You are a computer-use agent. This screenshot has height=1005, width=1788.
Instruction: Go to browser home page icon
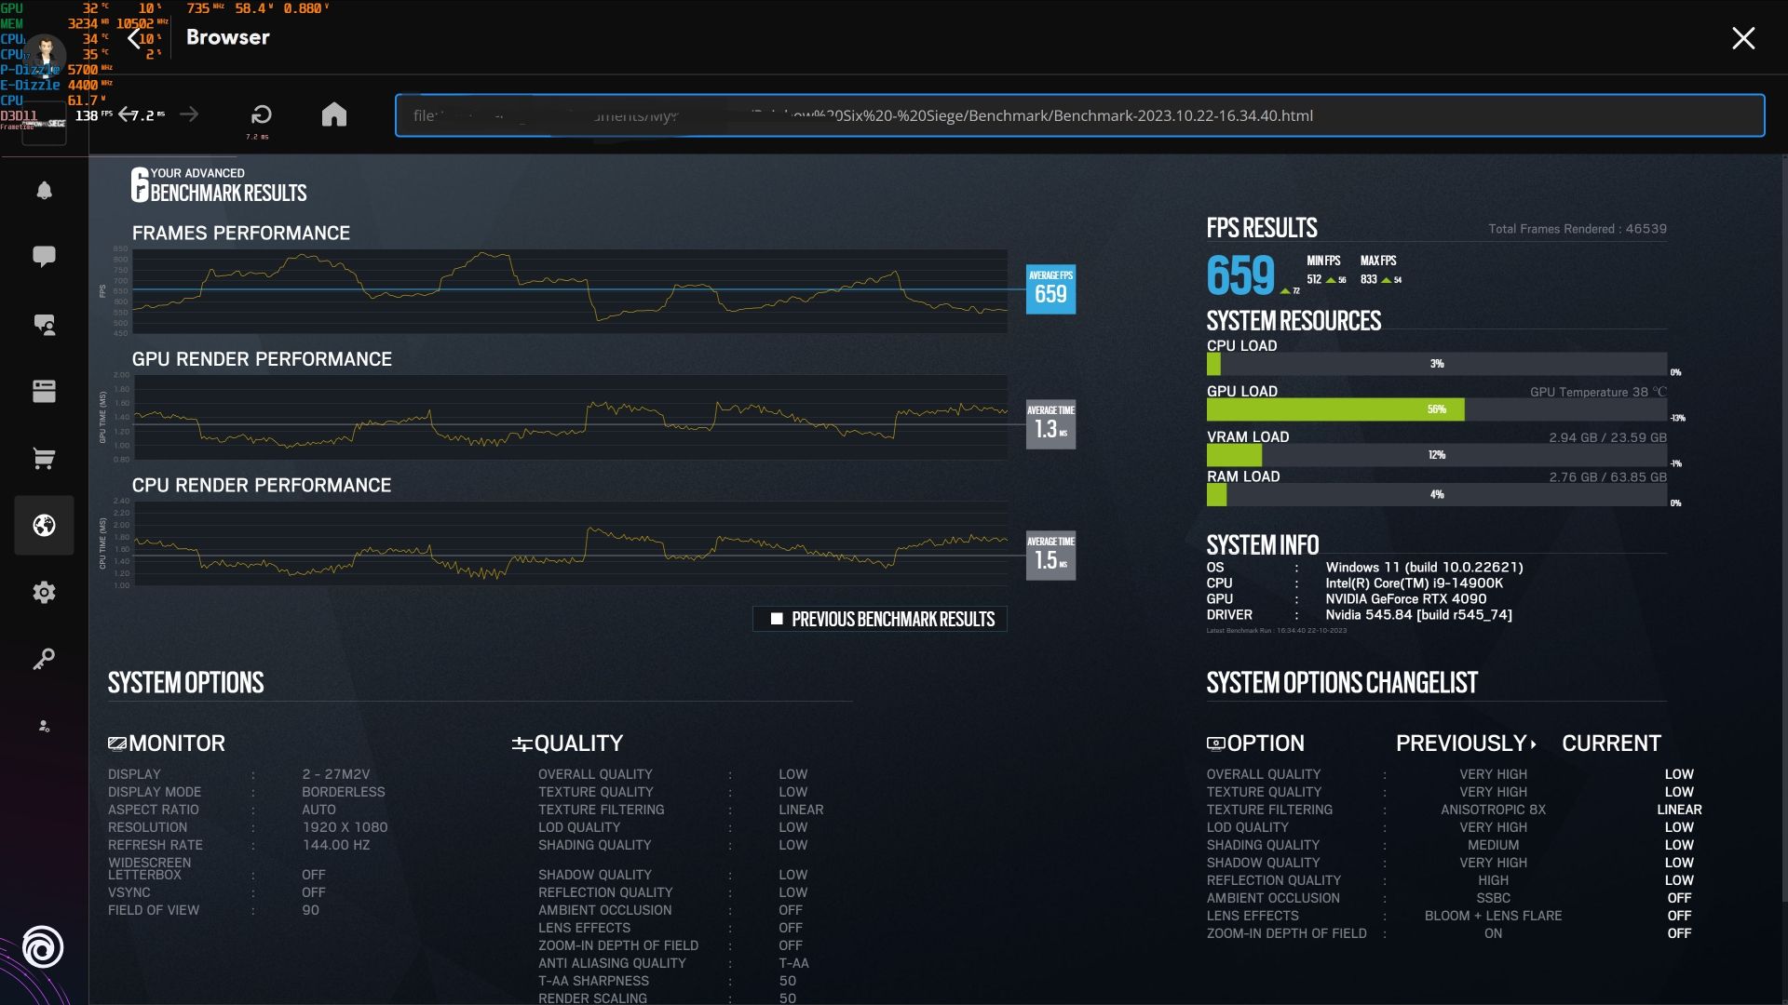point(334,114)
